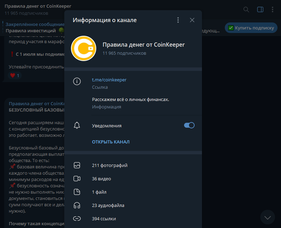Click the photo icon beside "211 фотографий"

tap(77, 165)
